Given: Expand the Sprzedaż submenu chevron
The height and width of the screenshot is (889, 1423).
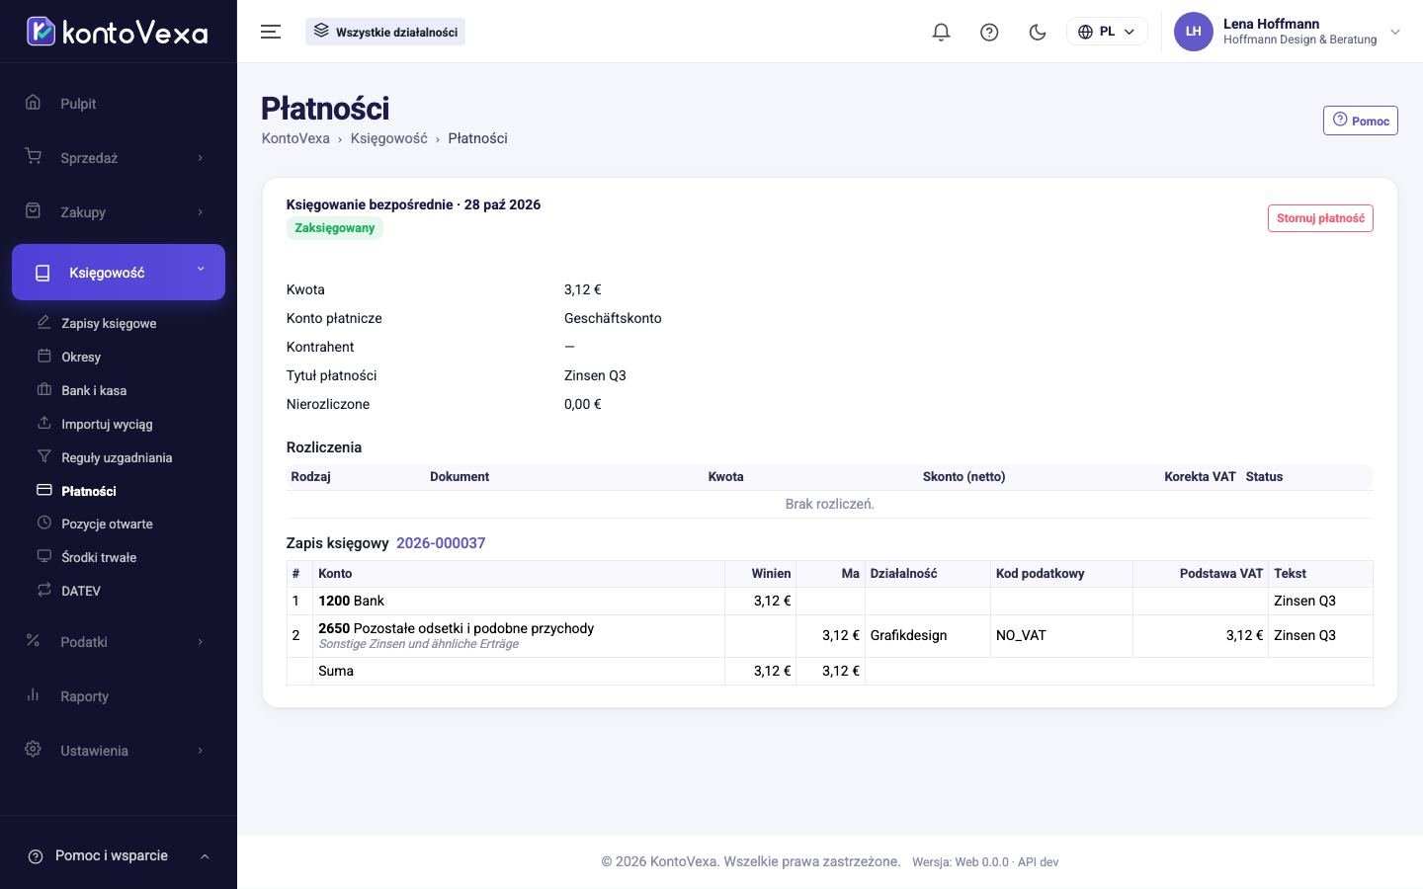Looking at the screenshot, I should pos(201,158).
